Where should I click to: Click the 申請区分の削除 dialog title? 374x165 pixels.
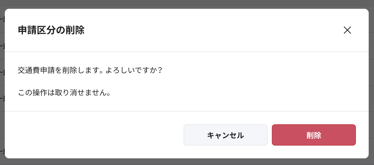[x=51, y=30]
